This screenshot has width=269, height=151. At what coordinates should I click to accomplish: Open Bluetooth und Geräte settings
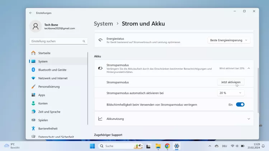58,70
